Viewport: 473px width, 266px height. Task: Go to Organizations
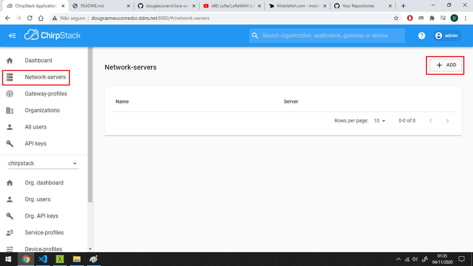(42, 110)
